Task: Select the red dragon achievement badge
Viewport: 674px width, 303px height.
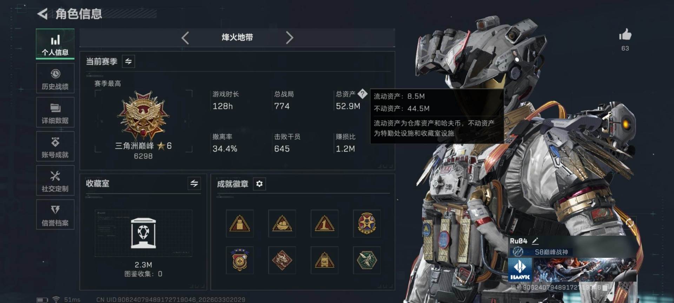Action: pos(282,260)
